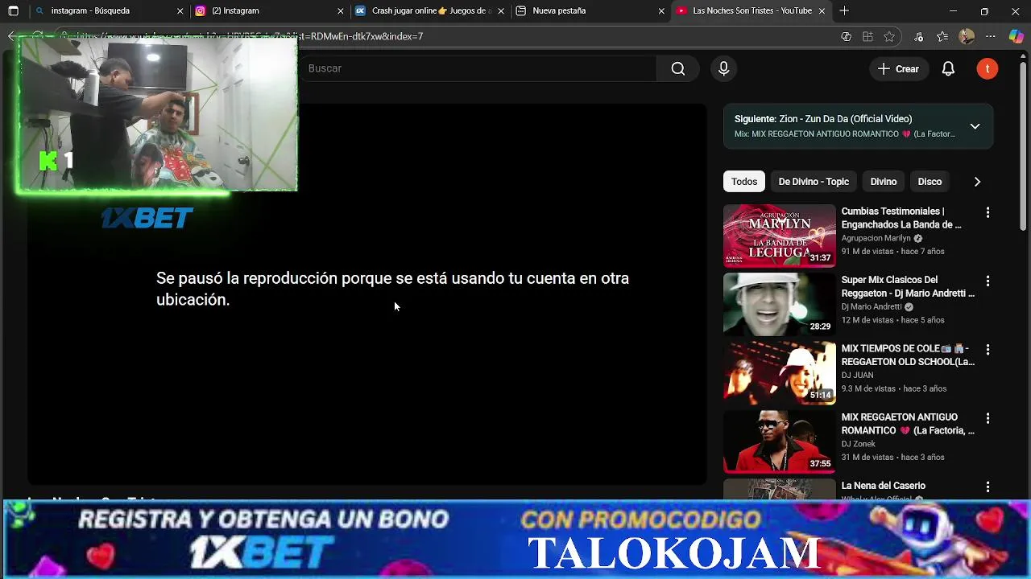
Task: Open options menu for MIX REGGAETON ANTIGUO ROMANTICO
Action: [988, 419]
